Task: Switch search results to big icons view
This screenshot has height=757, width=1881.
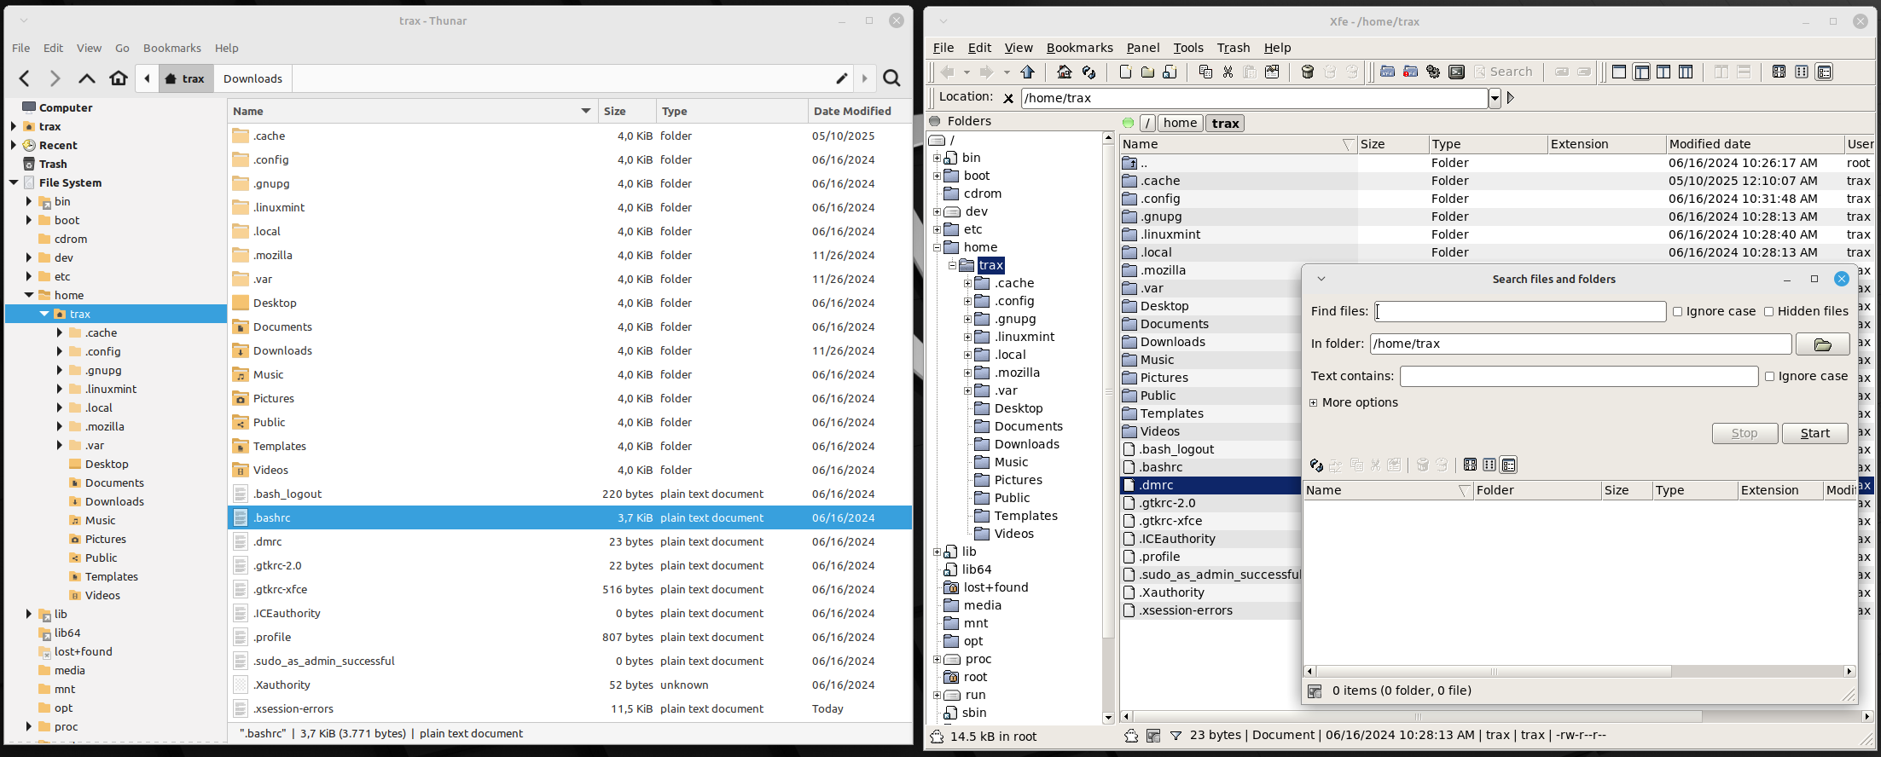Action: click(x=1470, y=465)
